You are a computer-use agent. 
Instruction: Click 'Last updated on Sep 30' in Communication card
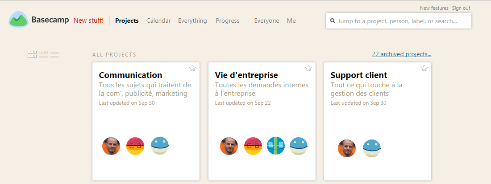pyautogui.click(x=127, y=103)
